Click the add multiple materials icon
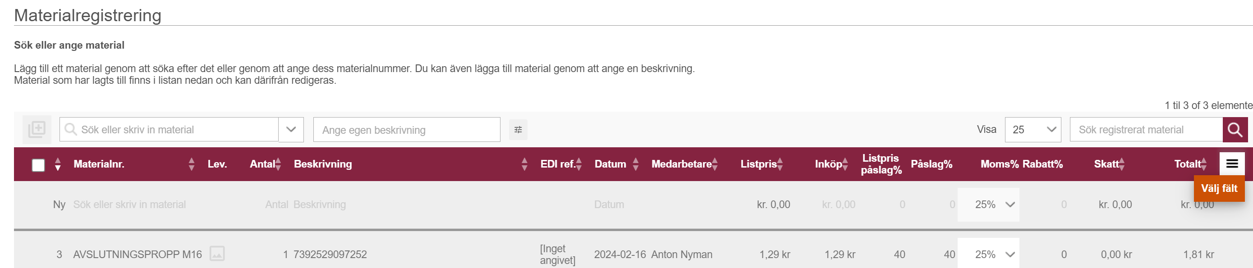This screenshot has height=268, width=1253. click(x=37, y=130)
